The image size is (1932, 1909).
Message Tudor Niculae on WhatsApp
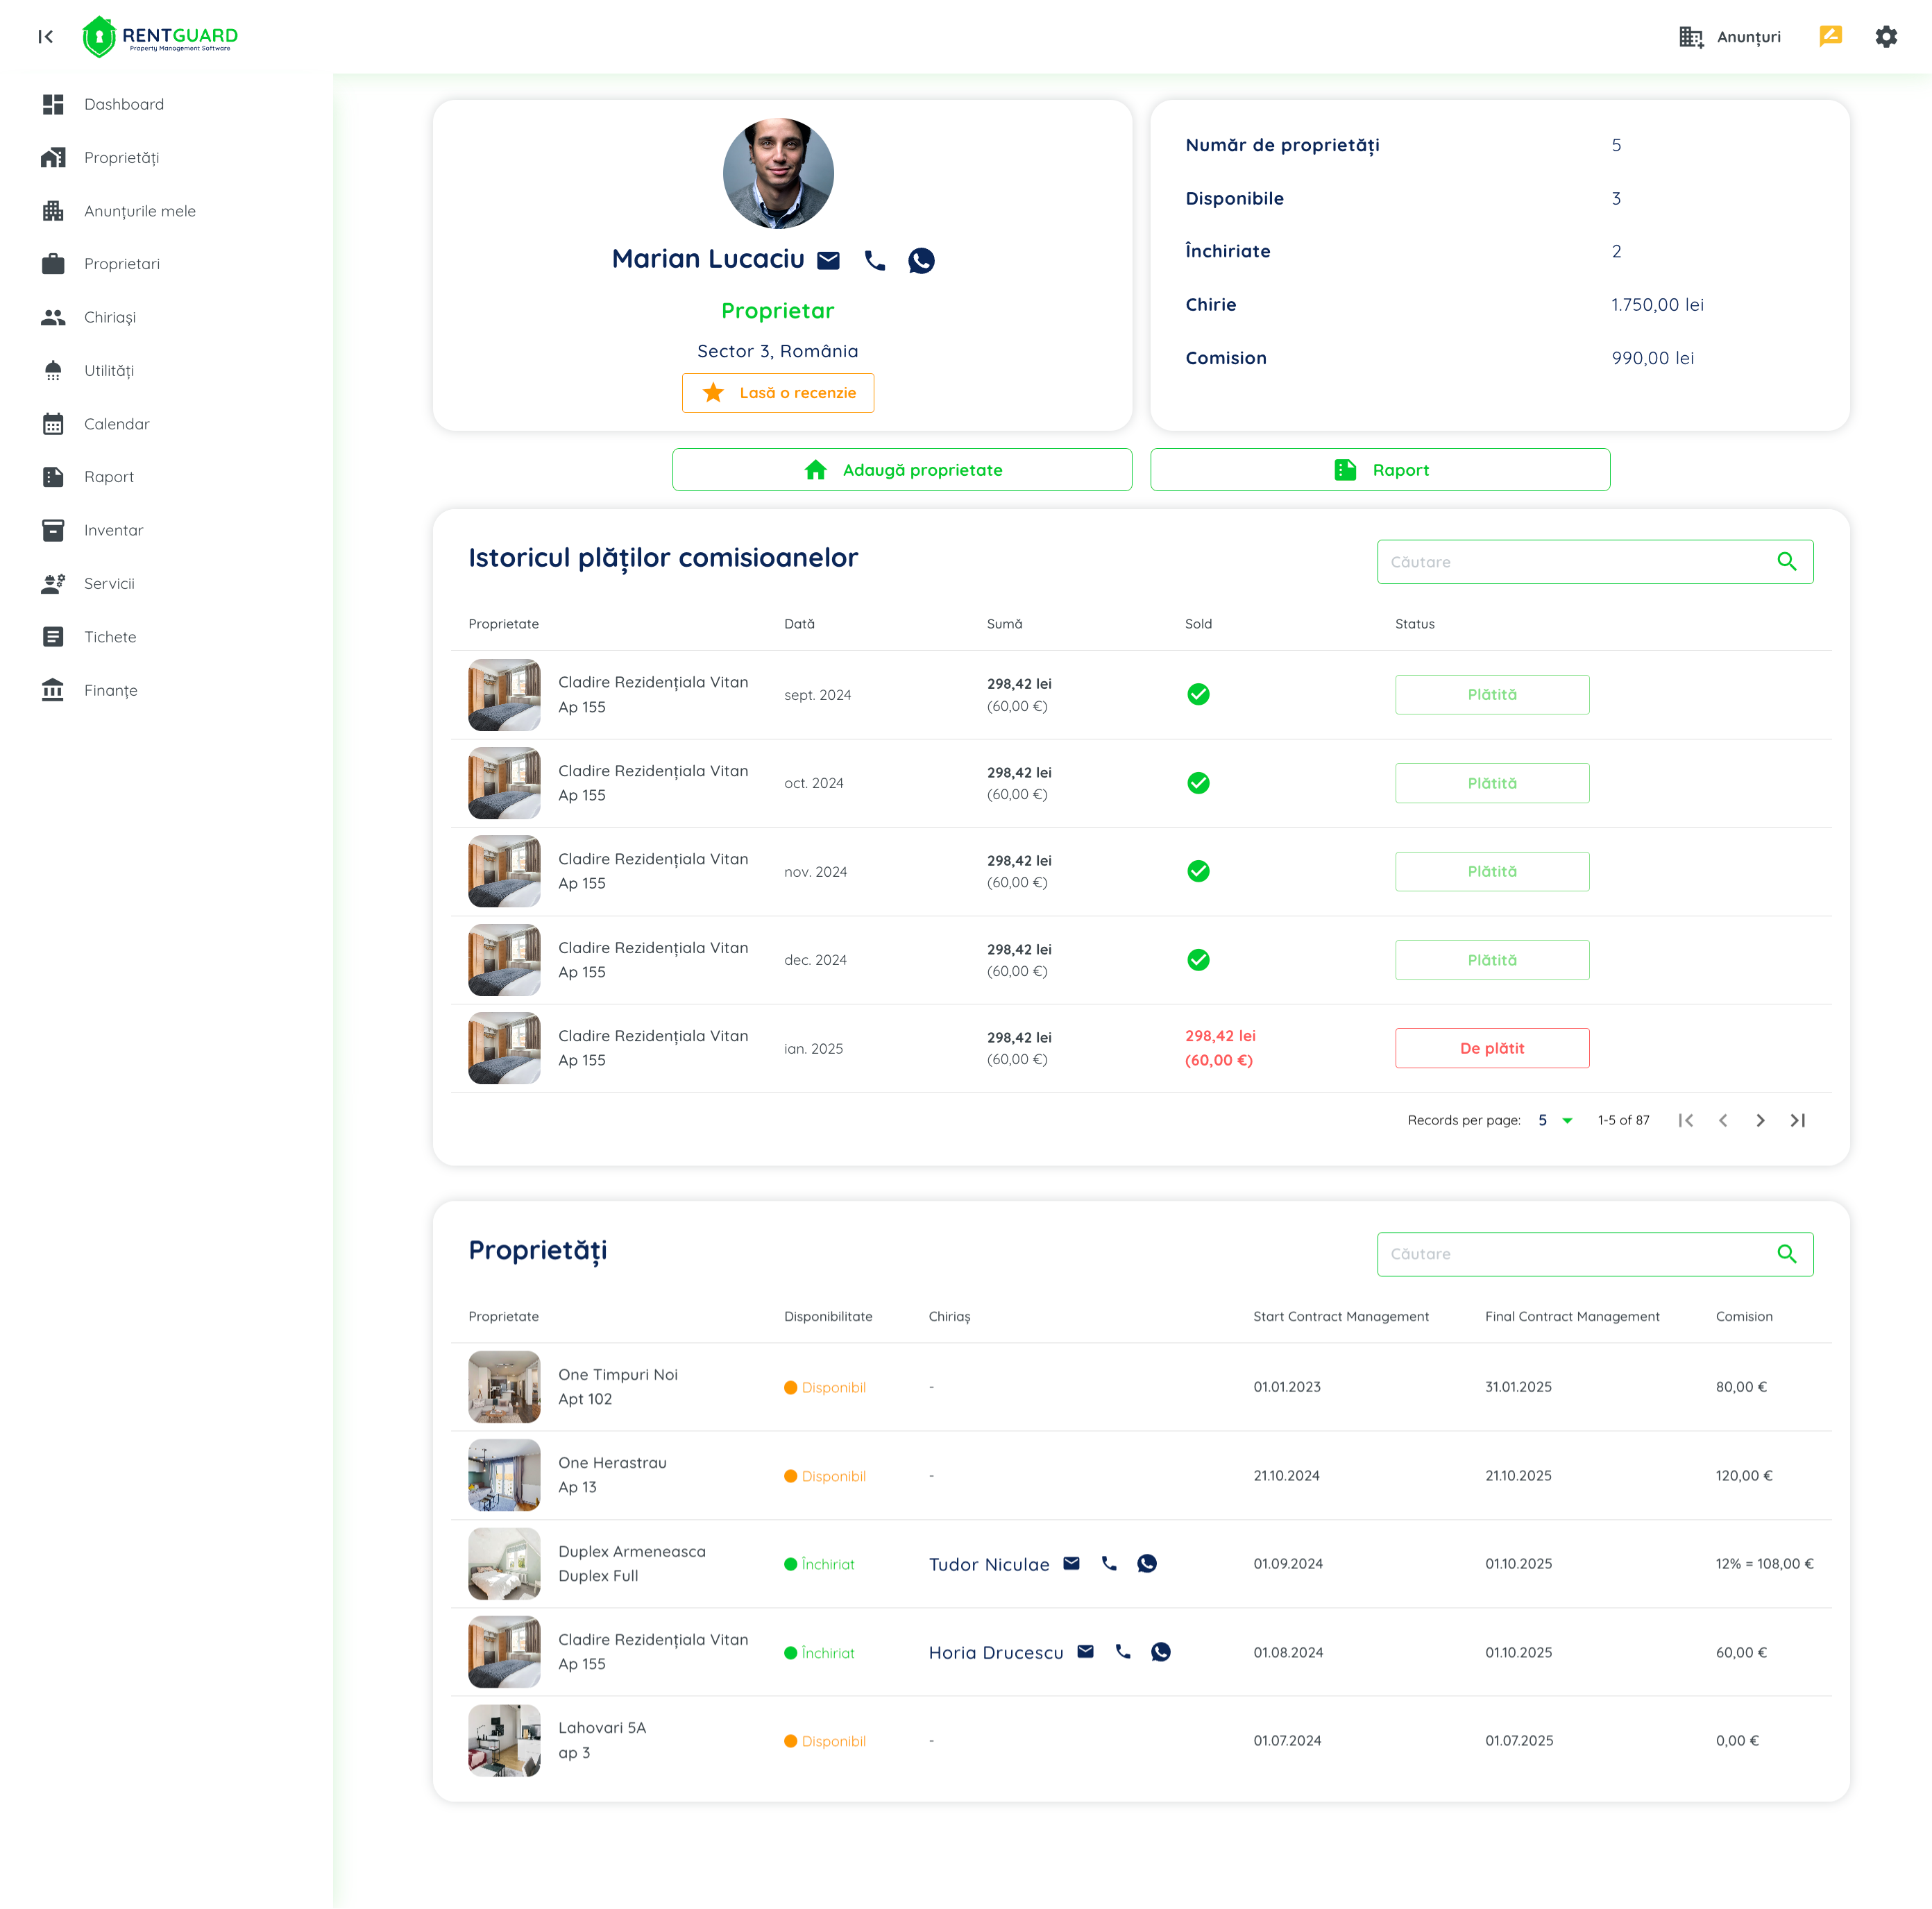tap(1146, 1563)
